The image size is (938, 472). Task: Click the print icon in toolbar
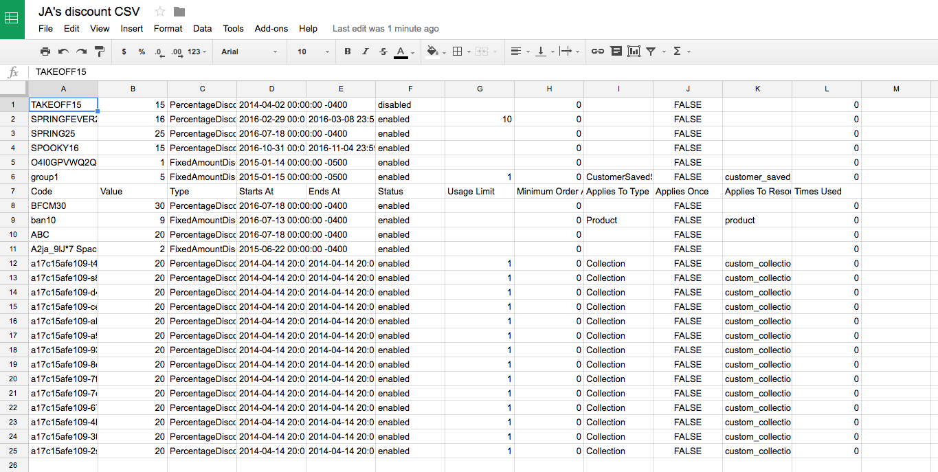pos(45,52)
